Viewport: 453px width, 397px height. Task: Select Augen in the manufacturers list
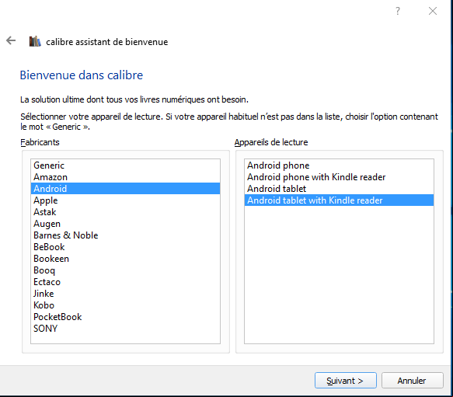point(125,224)
